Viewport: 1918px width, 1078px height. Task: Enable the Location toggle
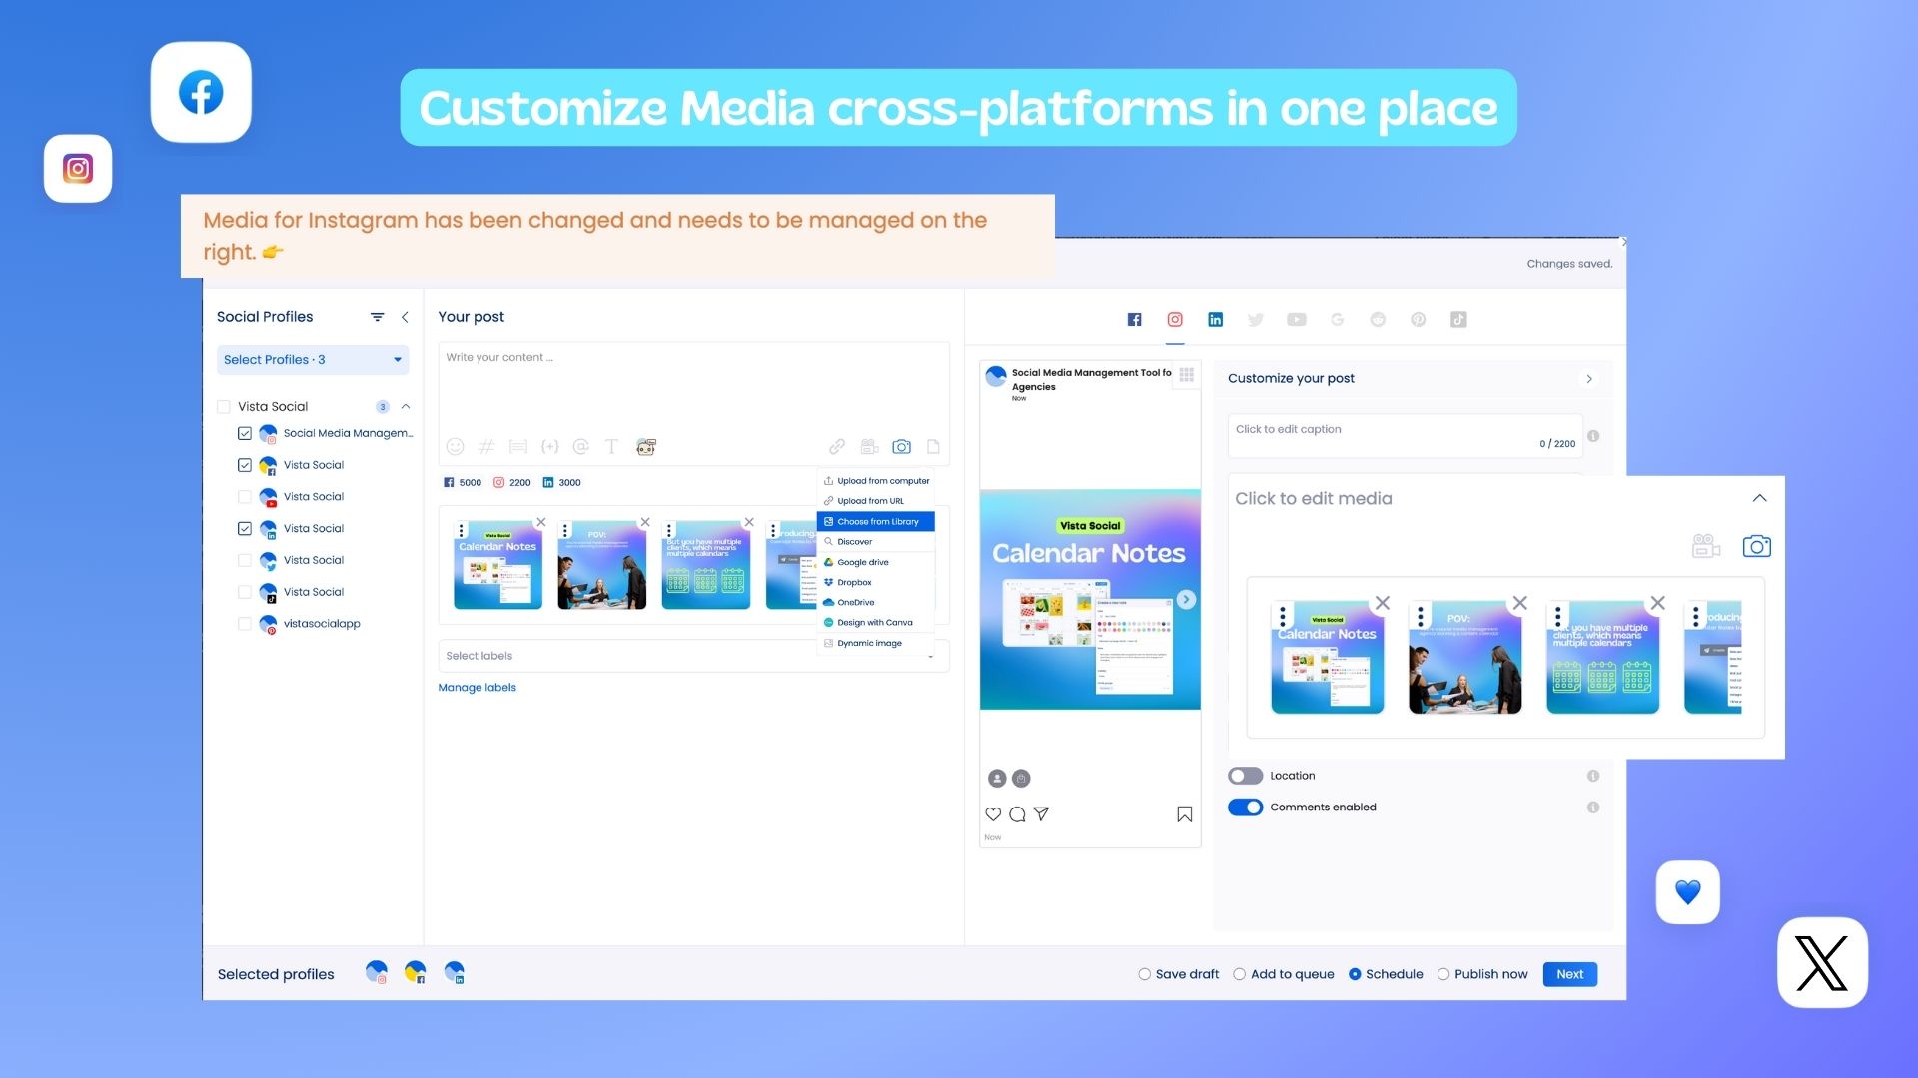tap(1245, 776)
